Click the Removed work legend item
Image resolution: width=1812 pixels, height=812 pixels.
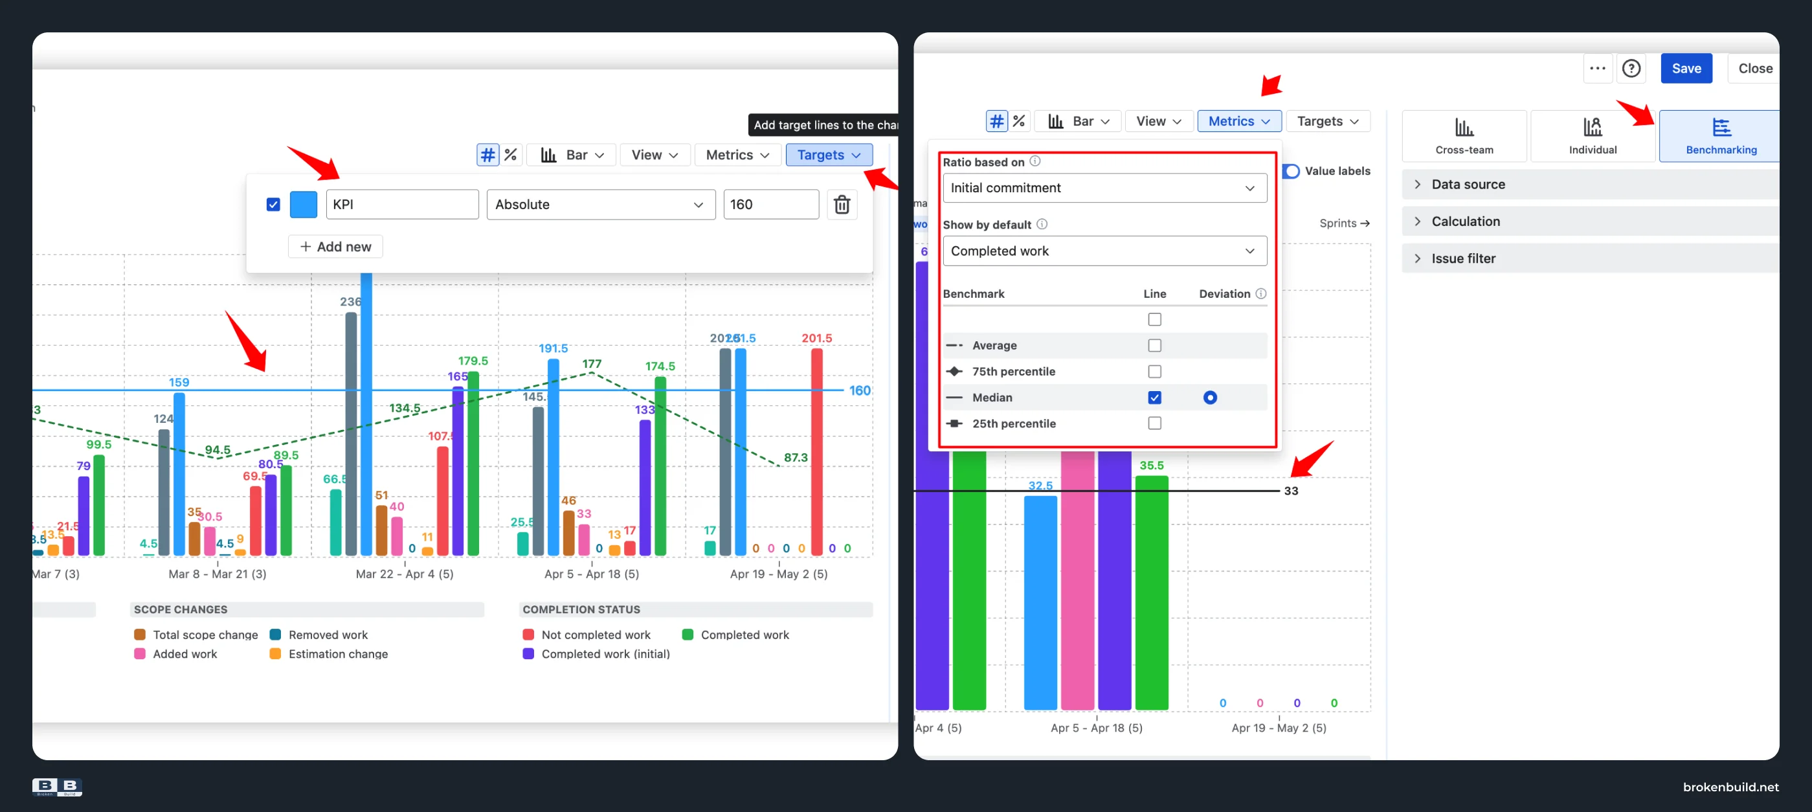319,634
